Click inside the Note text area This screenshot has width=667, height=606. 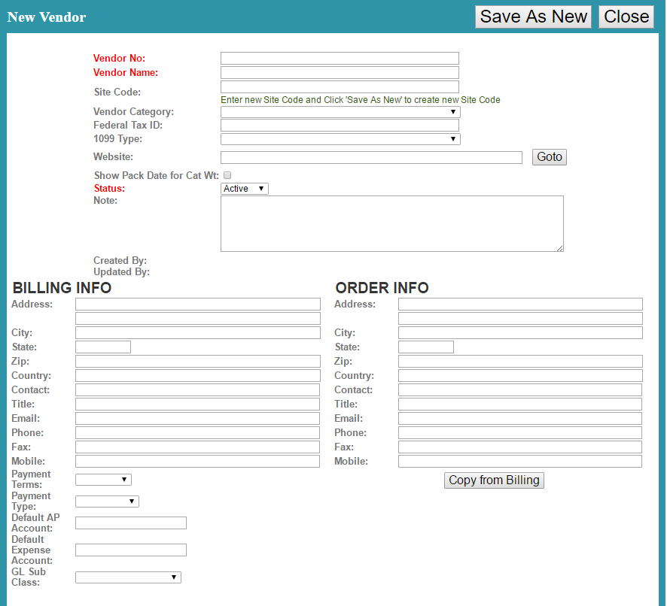(x=391, y=223)
